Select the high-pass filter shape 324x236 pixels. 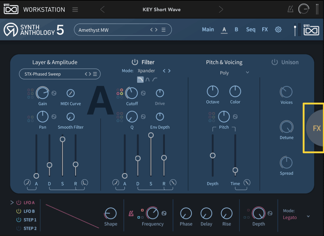tap(154, 80)
